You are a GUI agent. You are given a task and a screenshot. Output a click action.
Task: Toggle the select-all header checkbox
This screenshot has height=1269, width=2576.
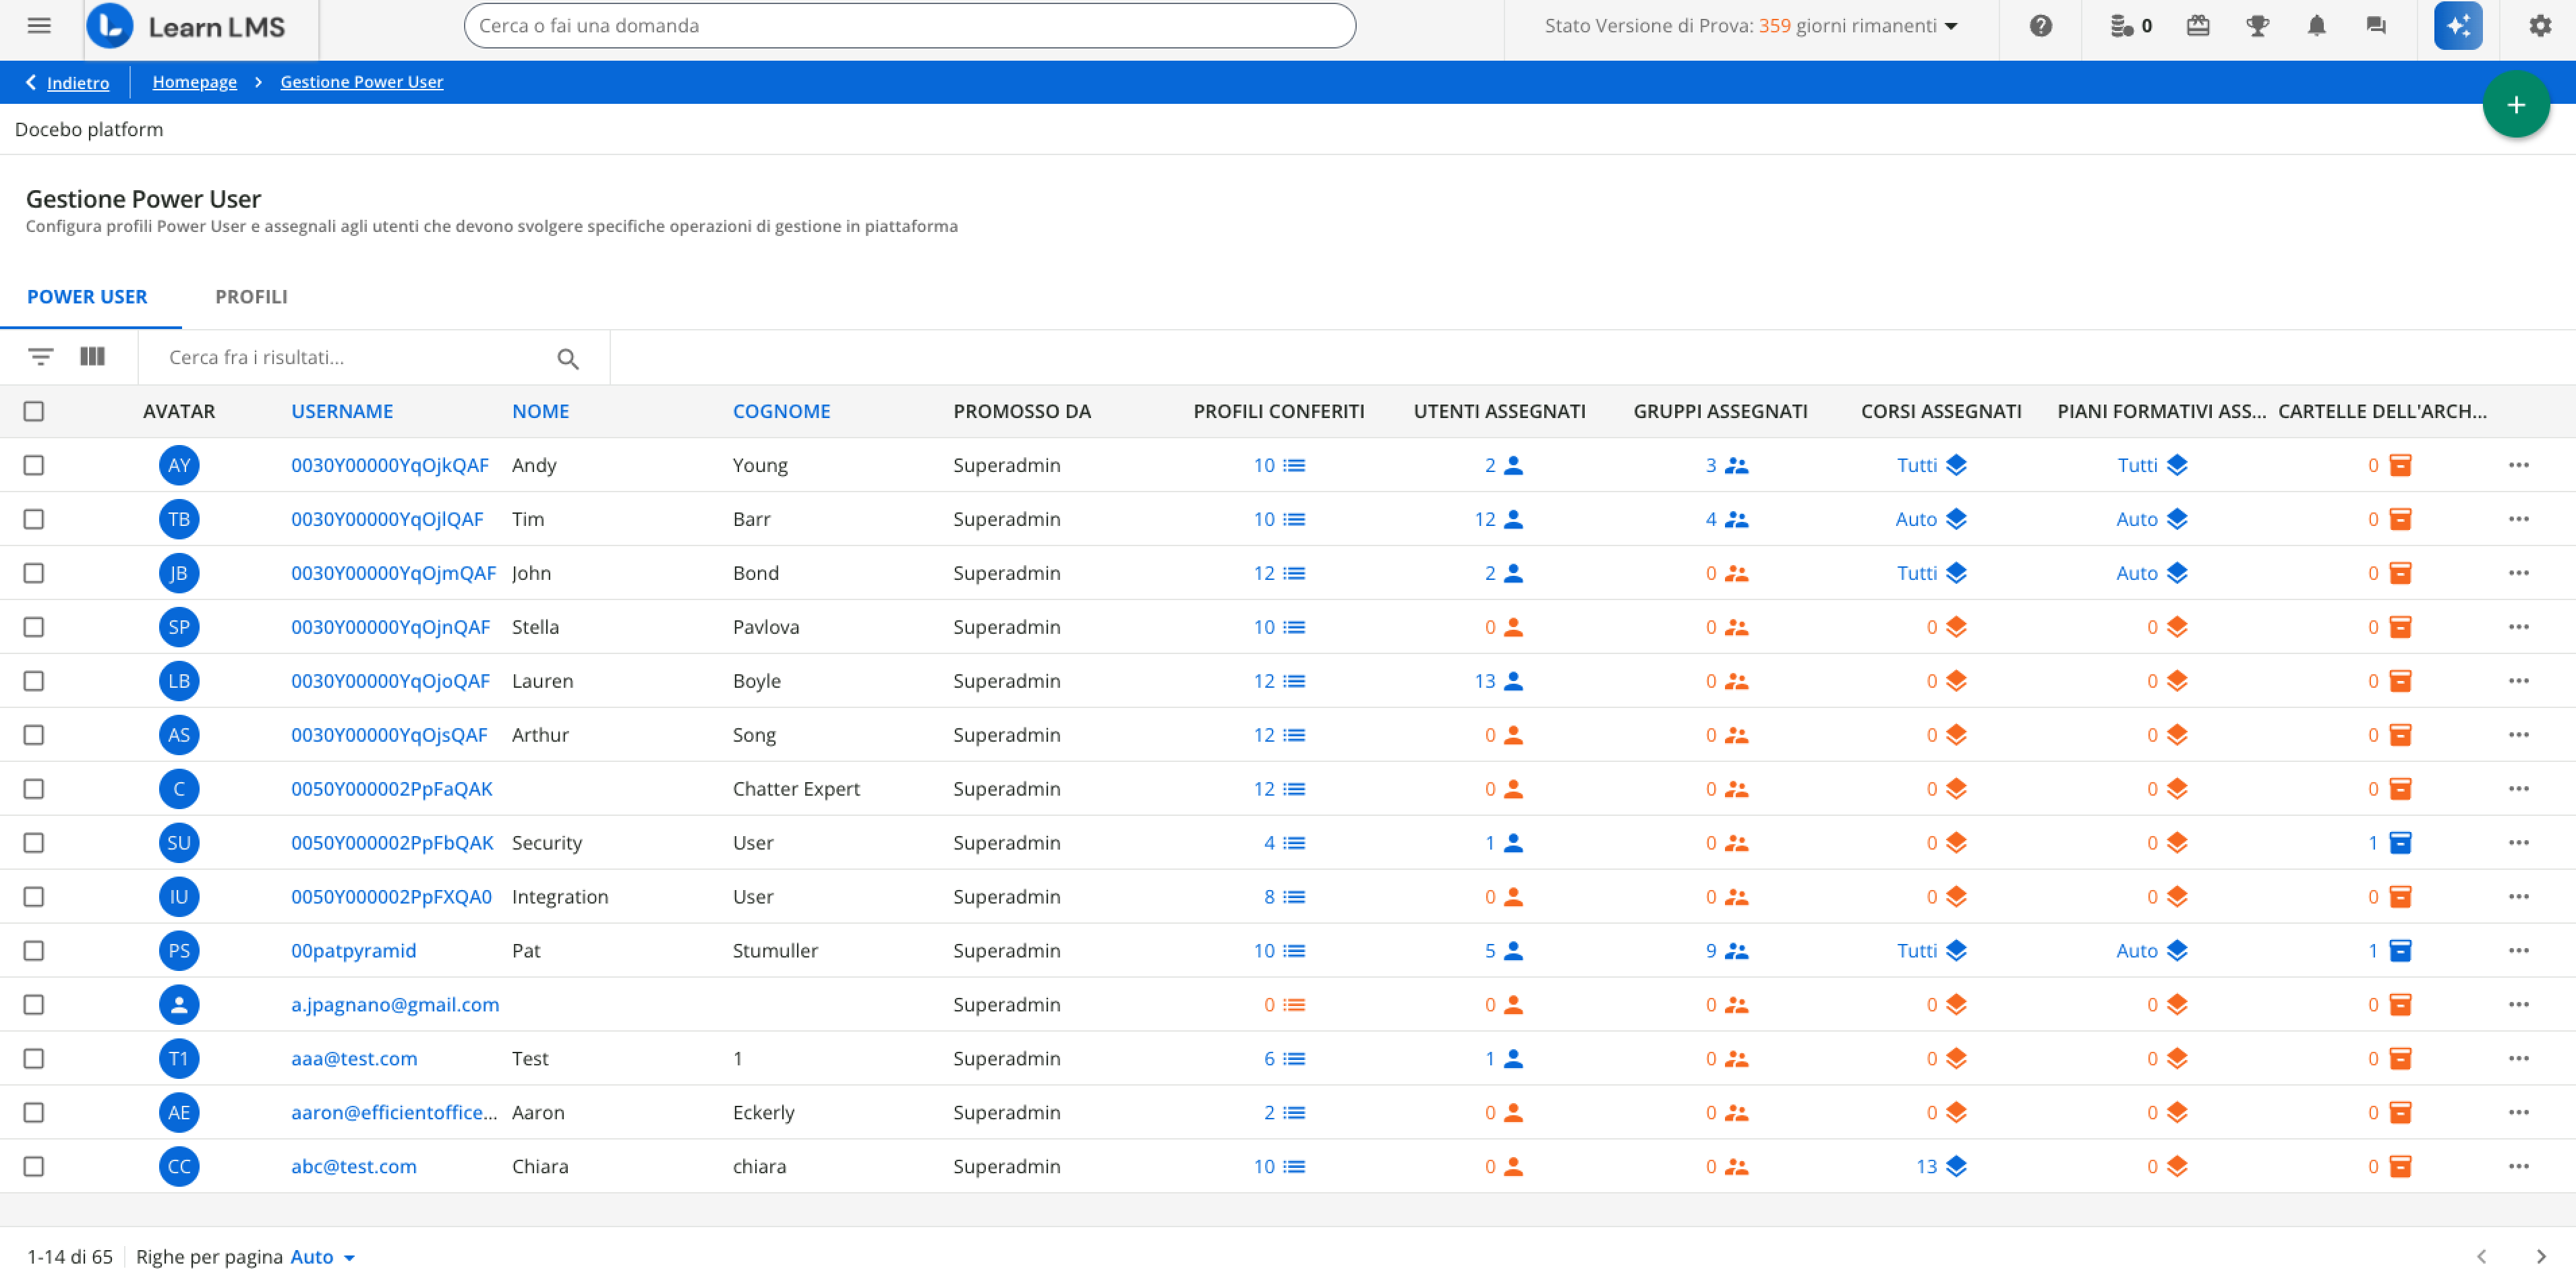point(34,411)
